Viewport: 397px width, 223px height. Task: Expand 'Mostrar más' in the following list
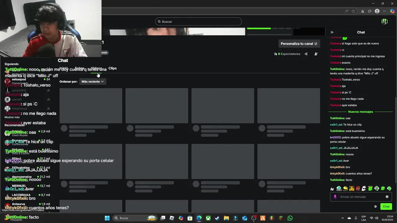12,117
